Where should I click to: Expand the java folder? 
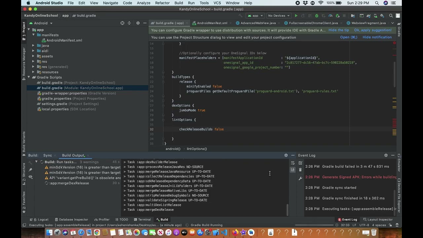[33, 46]
